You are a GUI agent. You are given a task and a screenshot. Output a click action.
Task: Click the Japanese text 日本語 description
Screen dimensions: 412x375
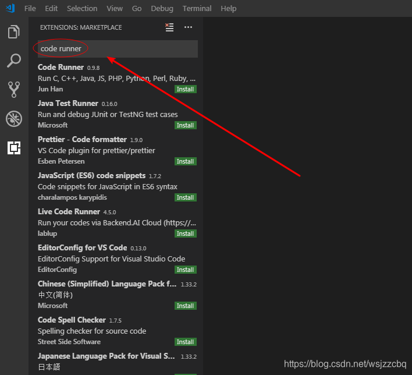[49, 367]
